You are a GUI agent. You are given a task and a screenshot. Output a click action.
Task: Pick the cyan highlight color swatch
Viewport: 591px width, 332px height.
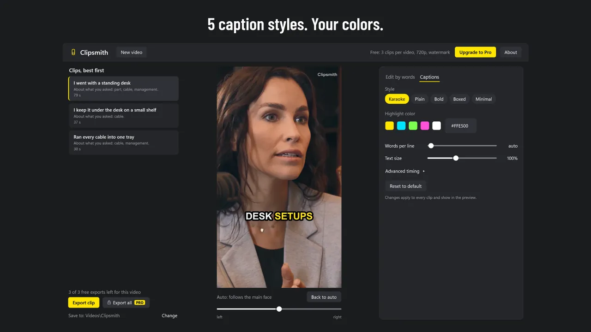401,126
